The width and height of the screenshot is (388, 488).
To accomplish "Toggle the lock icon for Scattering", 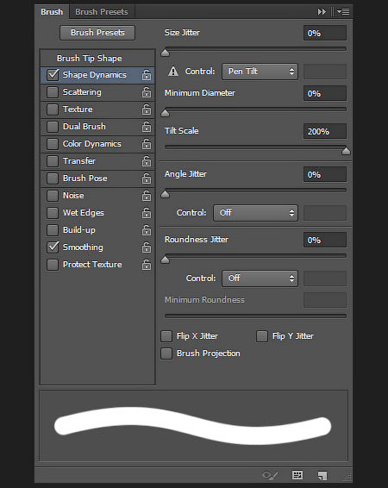I will pyautogui.click(x=147, y=92).
